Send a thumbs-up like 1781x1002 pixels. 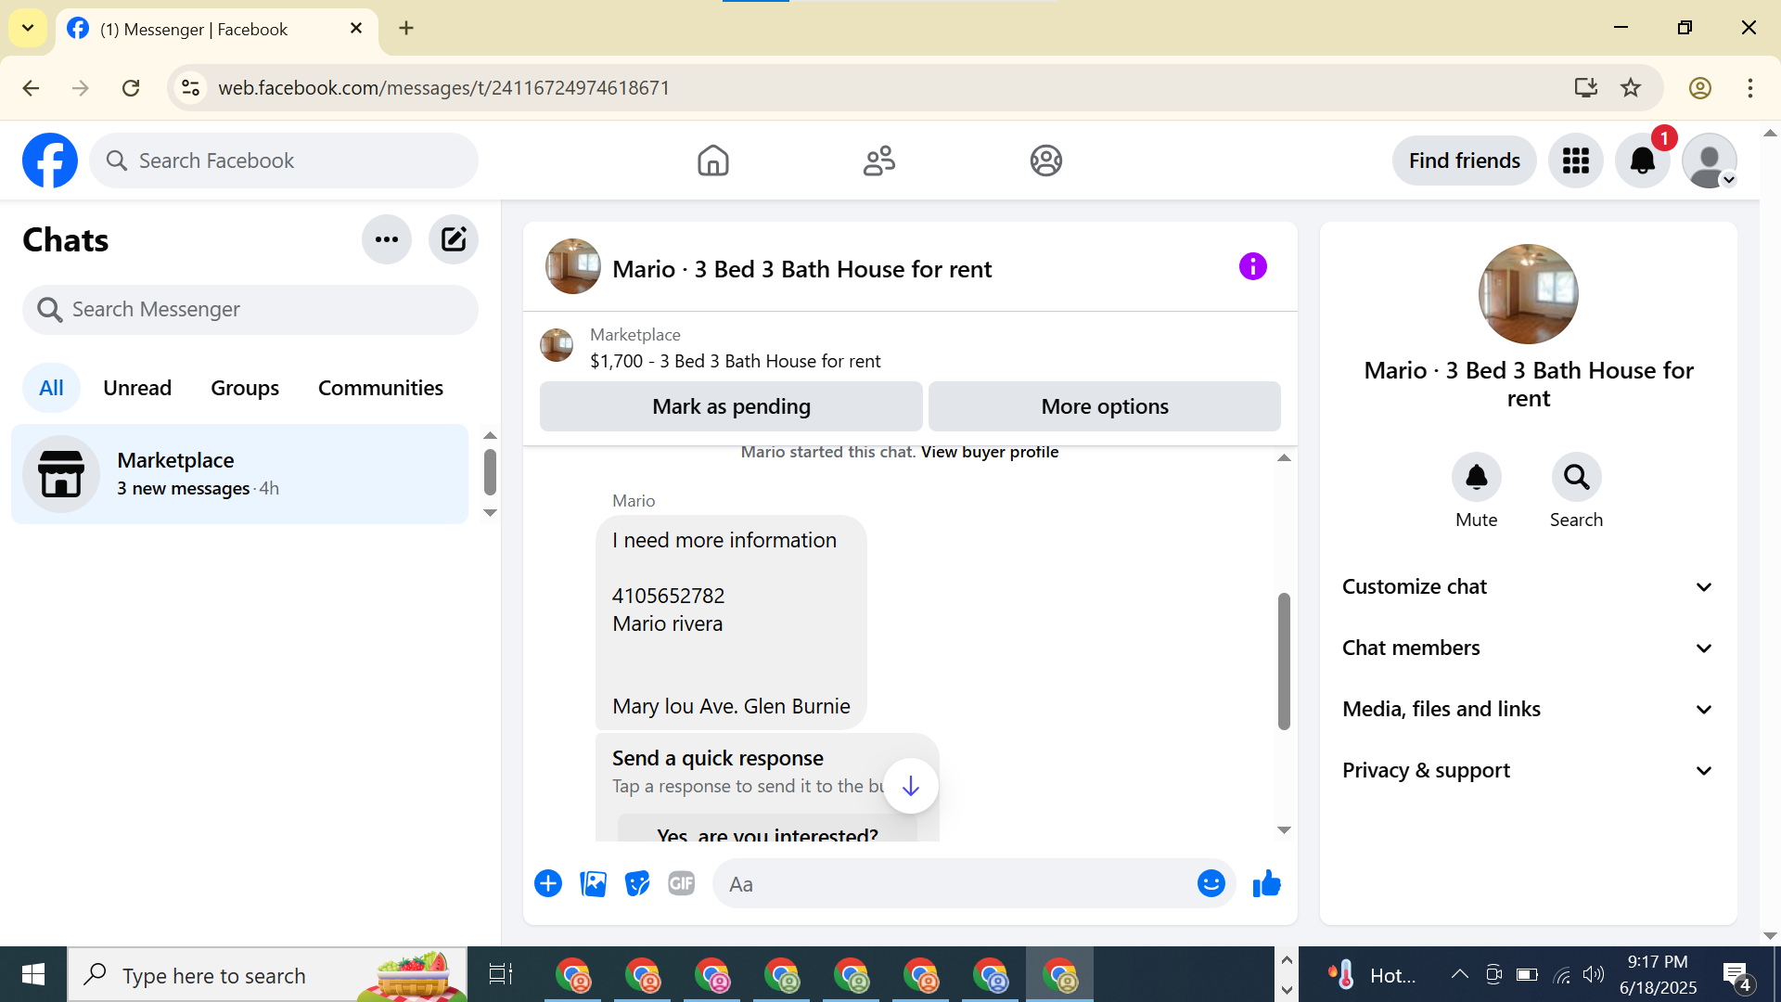tap(1266, 883)
